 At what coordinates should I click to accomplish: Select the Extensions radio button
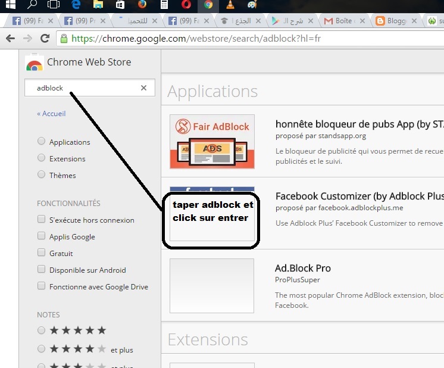click(x=41, y=158)
